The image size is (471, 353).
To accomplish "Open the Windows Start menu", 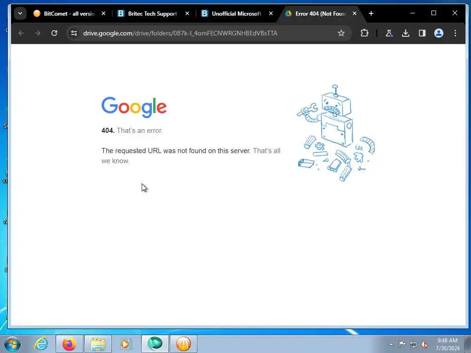I will tap(12, 344).
